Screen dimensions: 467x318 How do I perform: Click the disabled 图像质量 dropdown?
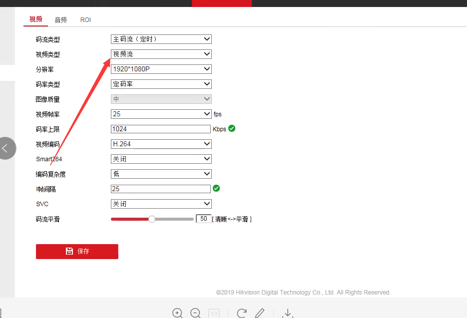point(161,99)
